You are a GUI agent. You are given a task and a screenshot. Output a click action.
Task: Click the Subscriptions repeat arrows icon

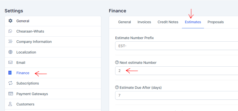coord(10,83)
